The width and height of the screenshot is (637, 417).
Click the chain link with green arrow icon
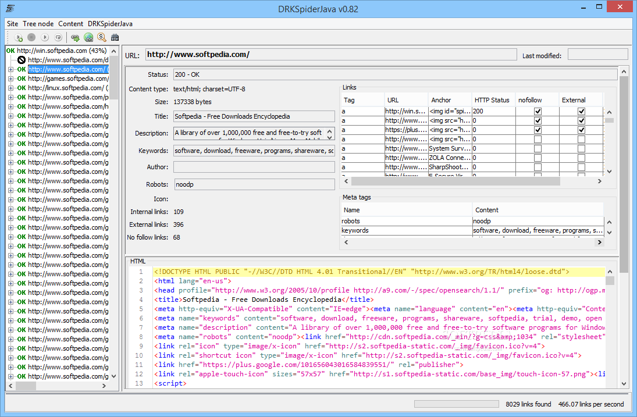coord(75,37)
